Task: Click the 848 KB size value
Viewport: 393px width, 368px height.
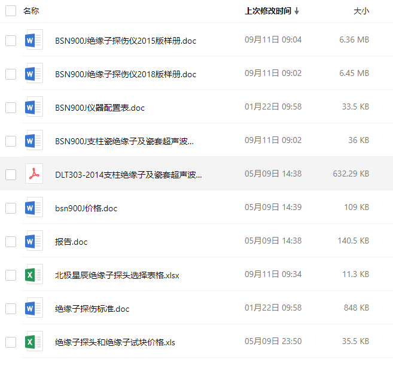Action: [x=357, y=308]
